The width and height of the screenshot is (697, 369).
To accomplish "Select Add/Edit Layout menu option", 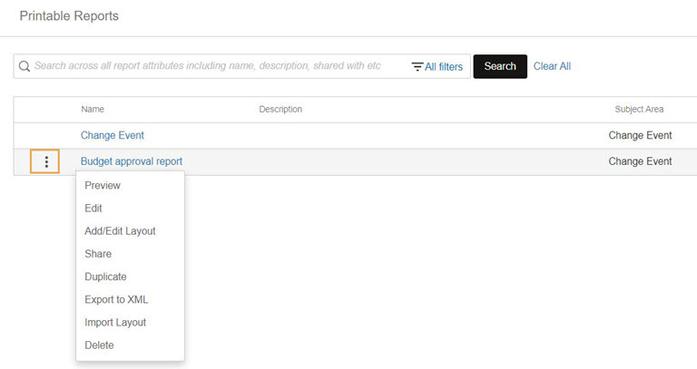I will (120, 231).
